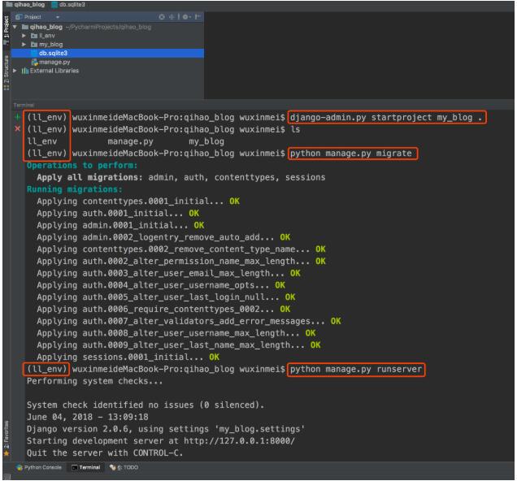Click 'Applying auth.0002_alter_permission_name_max_length' line
Screen dimensions: 517x481
181,261
